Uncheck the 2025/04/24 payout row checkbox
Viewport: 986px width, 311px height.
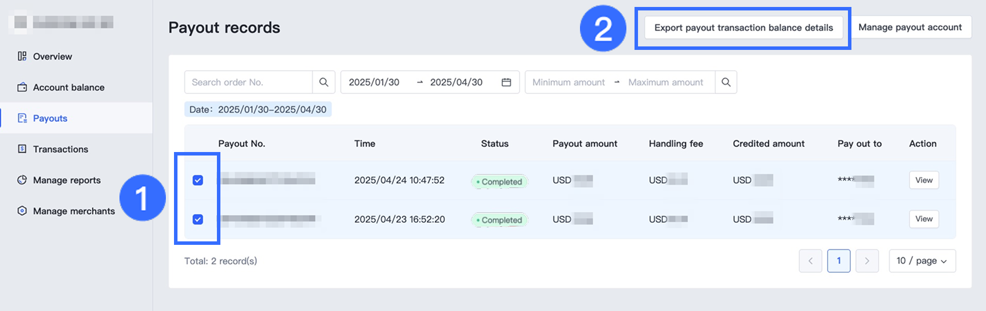pos(198,180)
